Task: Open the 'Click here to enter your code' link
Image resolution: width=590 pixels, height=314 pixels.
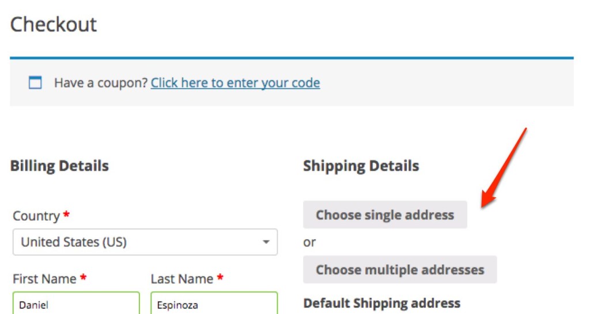Action: (235, 83)
